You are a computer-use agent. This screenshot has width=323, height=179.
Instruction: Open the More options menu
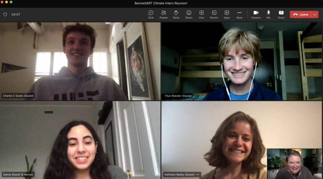click(x=239, y=14)
